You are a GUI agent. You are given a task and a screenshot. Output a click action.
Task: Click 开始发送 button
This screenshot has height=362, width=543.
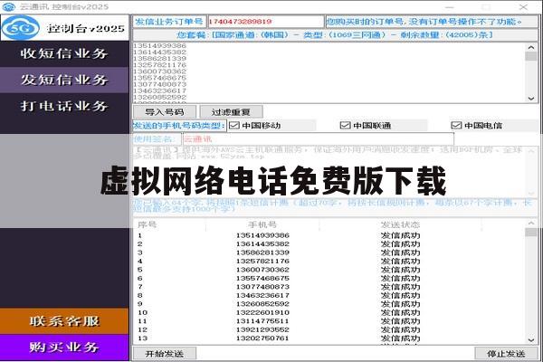point(165,354)
